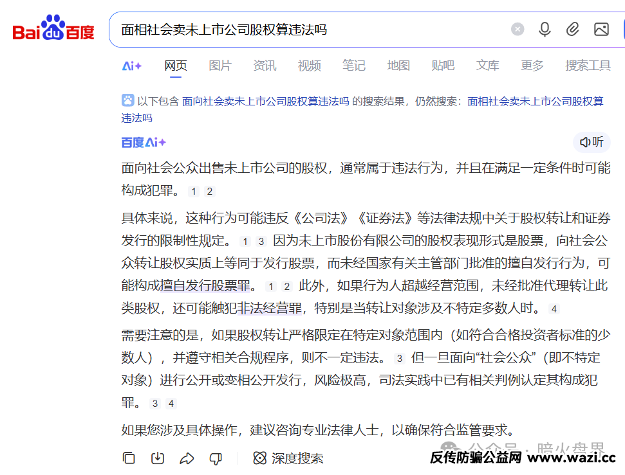Image resolution: width=625 pixels, height=475 pixels.
Task: Open 深度搜索 deep search
Action: 288,458
